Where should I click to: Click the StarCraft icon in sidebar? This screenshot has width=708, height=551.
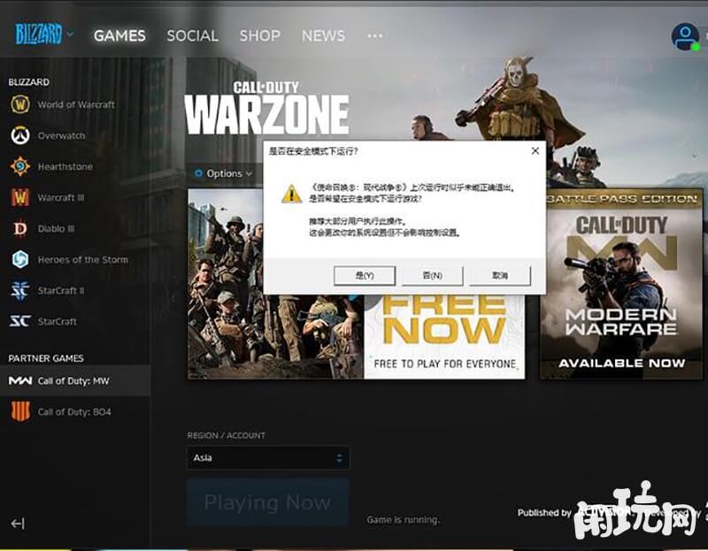click(x=20, y=321)
